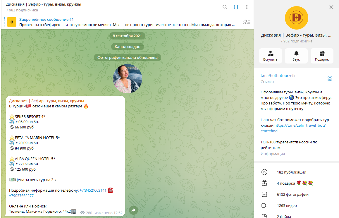Click the EFTALIA MARIN HOTEL 5* line
339x218 pixels.
pyautogui.click(x=35, y=138)
